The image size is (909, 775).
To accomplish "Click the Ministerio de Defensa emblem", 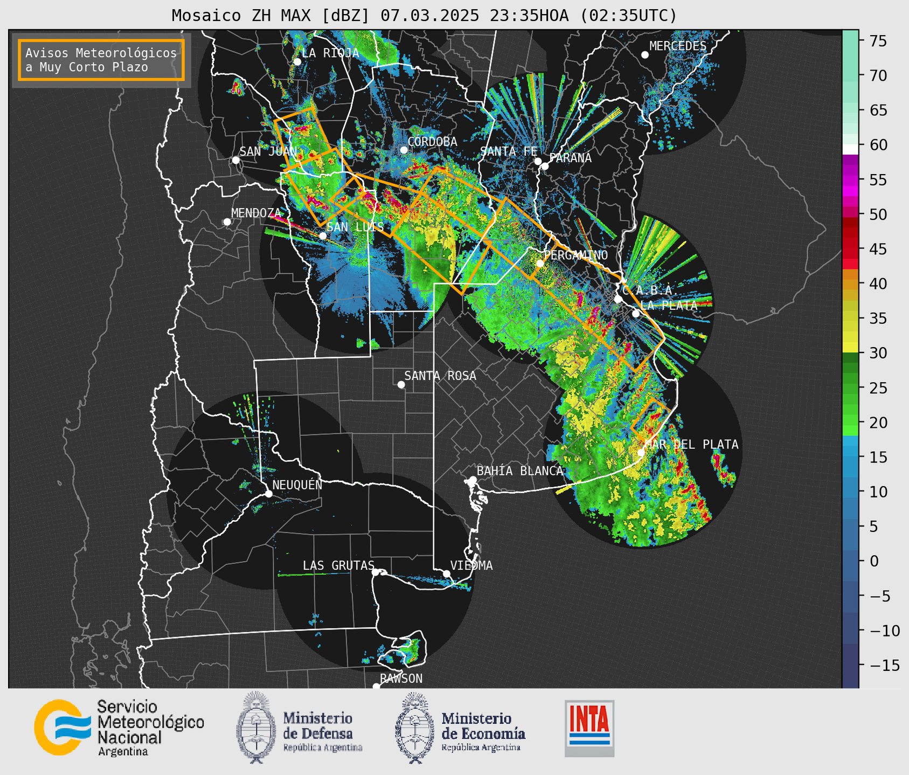I will click(256, 728).
